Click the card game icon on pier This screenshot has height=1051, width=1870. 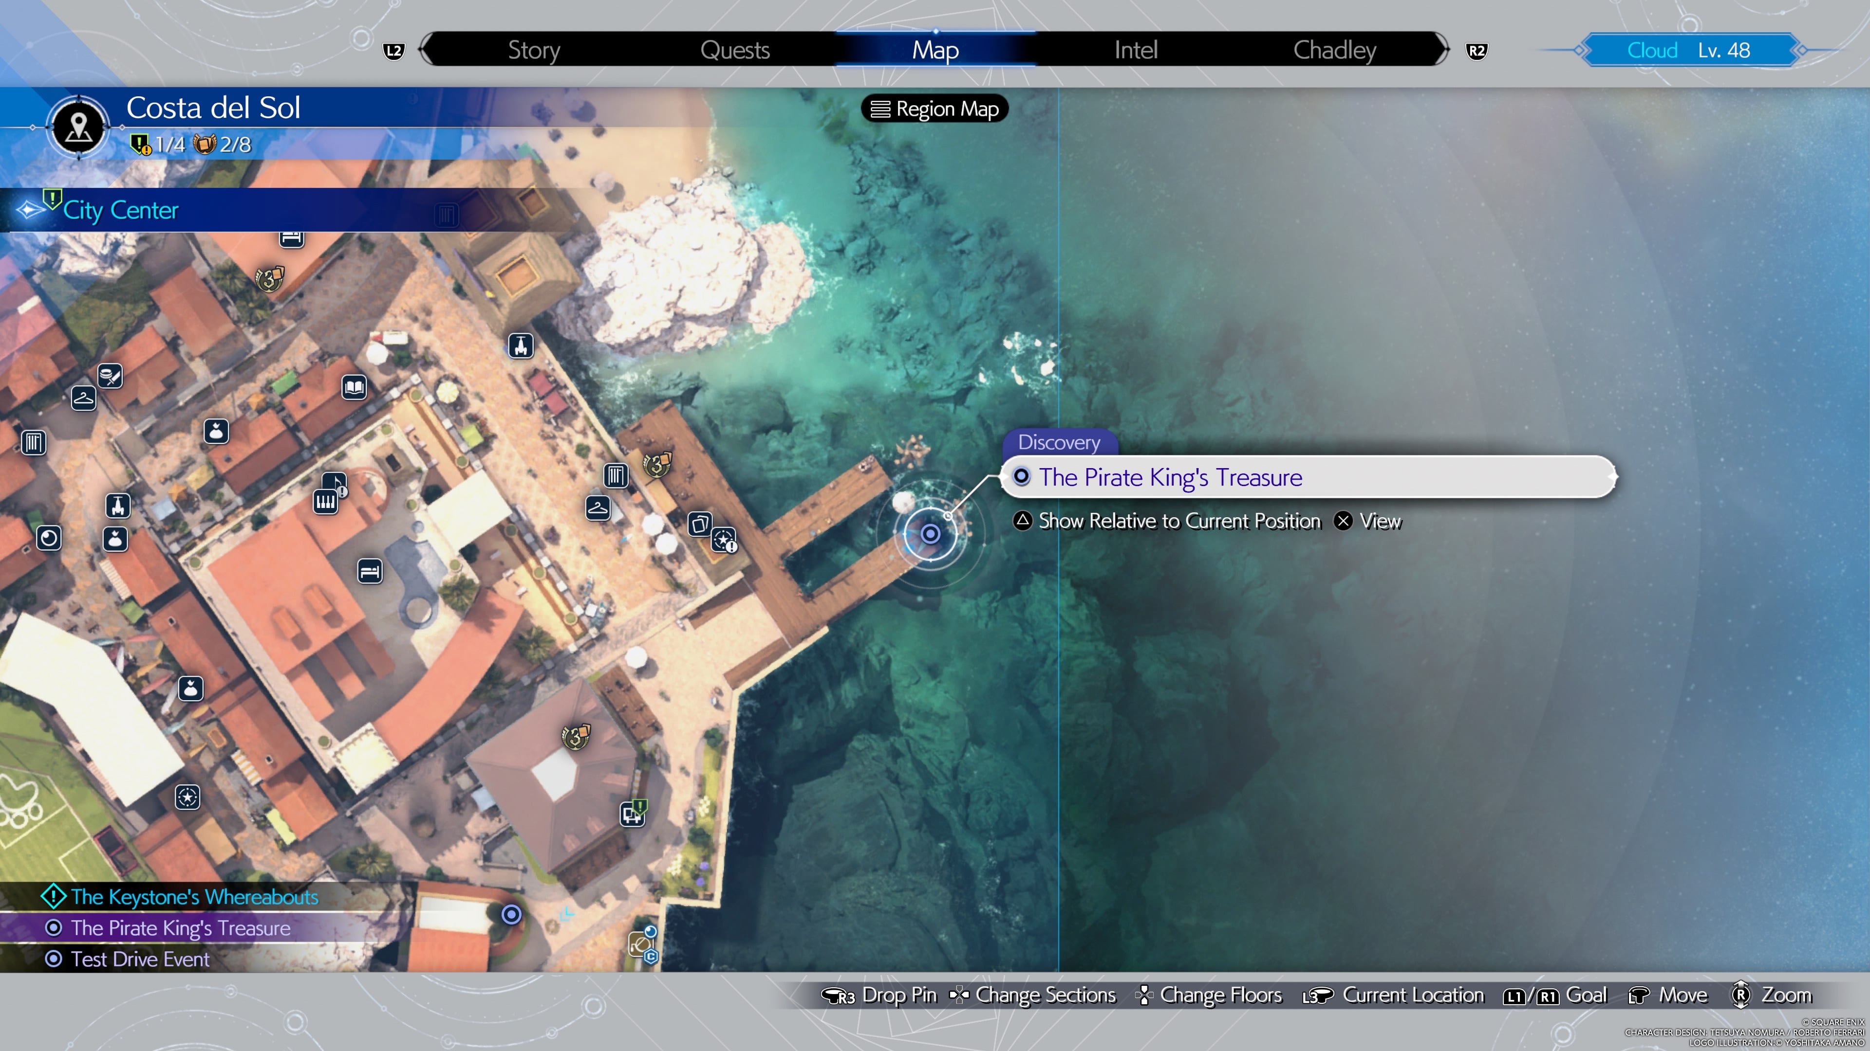(x=700, y=523)
